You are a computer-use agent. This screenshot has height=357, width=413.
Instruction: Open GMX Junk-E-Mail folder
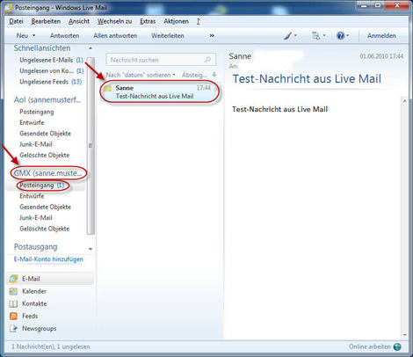pos(36,218)
